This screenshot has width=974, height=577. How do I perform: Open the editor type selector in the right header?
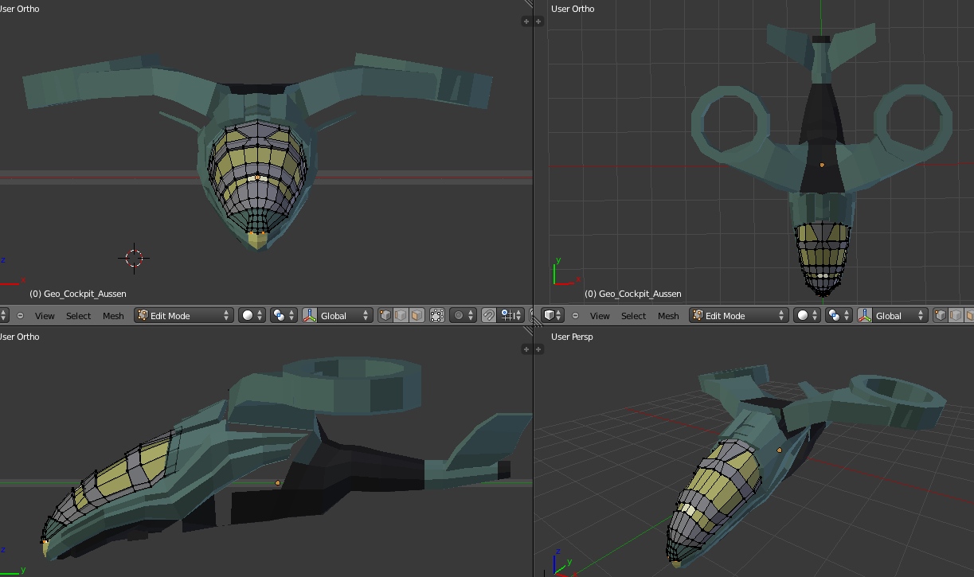pos(553,316)
